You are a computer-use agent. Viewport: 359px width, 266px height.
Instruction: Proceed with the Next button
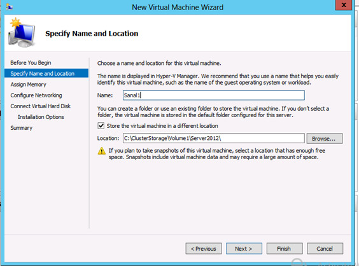click(244, 249)
